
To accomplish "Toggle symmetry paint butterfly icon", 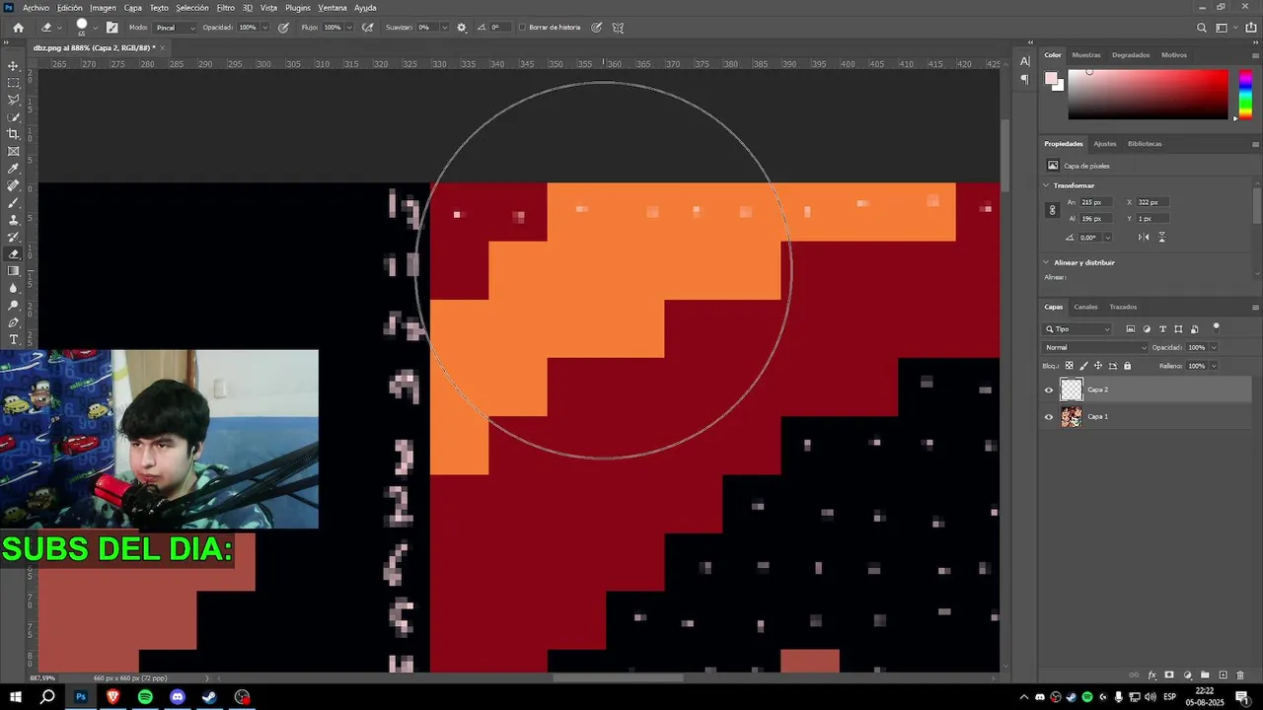I will tap(618, 28).
